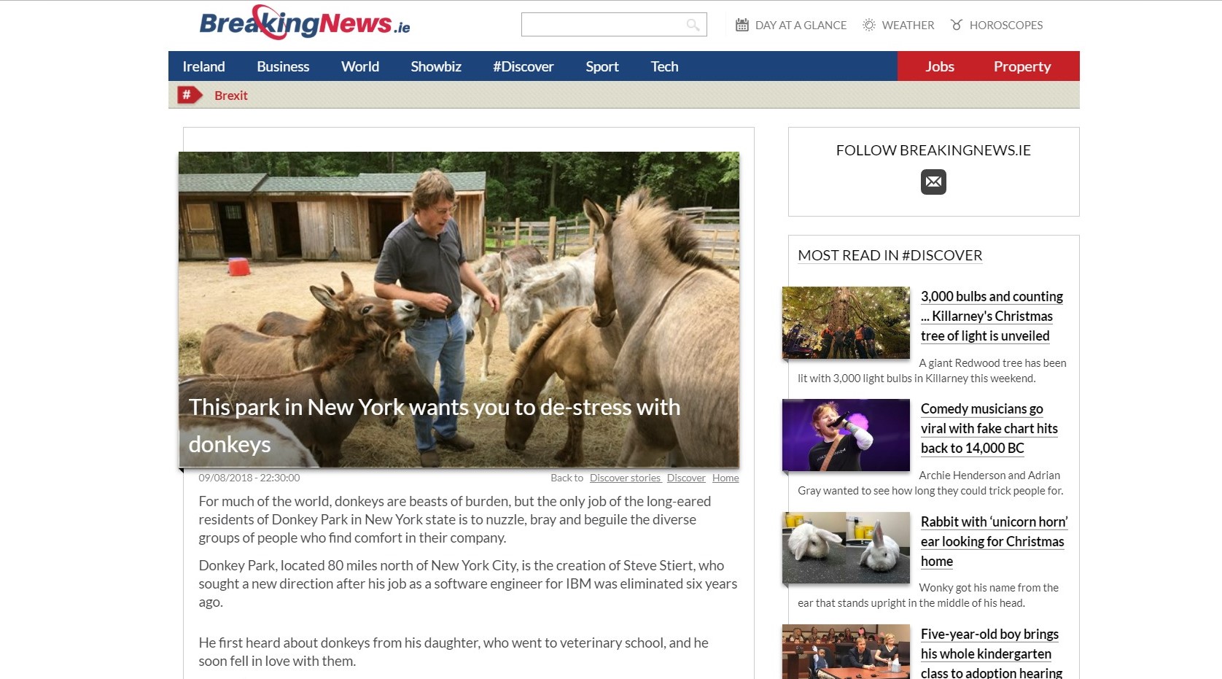Open the email follow envelope icon
1222x679 pixels.
(933, 182)
